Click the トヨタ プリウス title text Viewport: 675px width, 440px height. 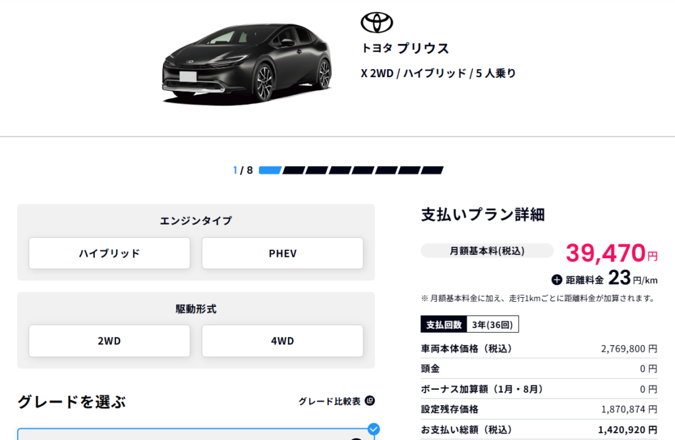405,48
